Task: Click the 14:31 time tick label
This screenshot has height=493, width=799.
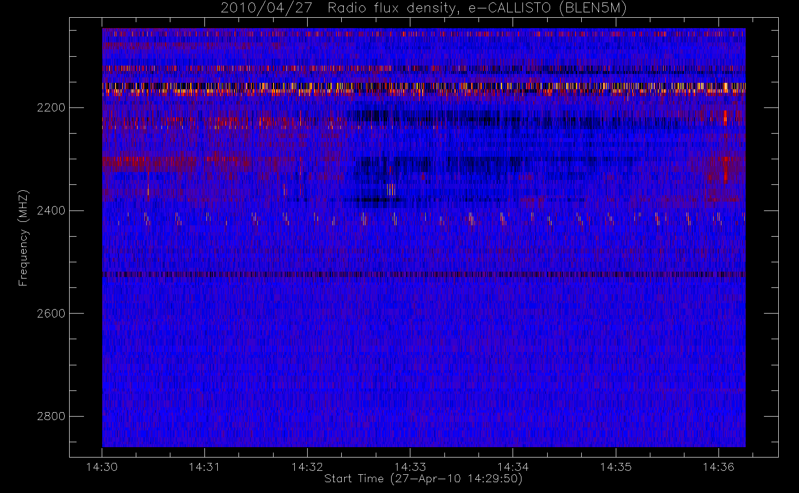Action: [204, 467]
